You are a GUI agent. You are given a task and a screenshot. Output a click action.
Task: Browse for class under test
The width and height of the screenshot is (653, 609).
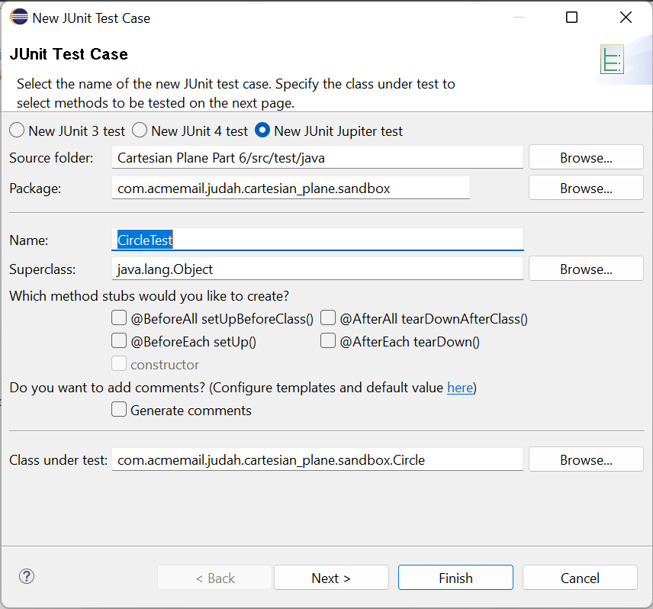coord(586,459)
